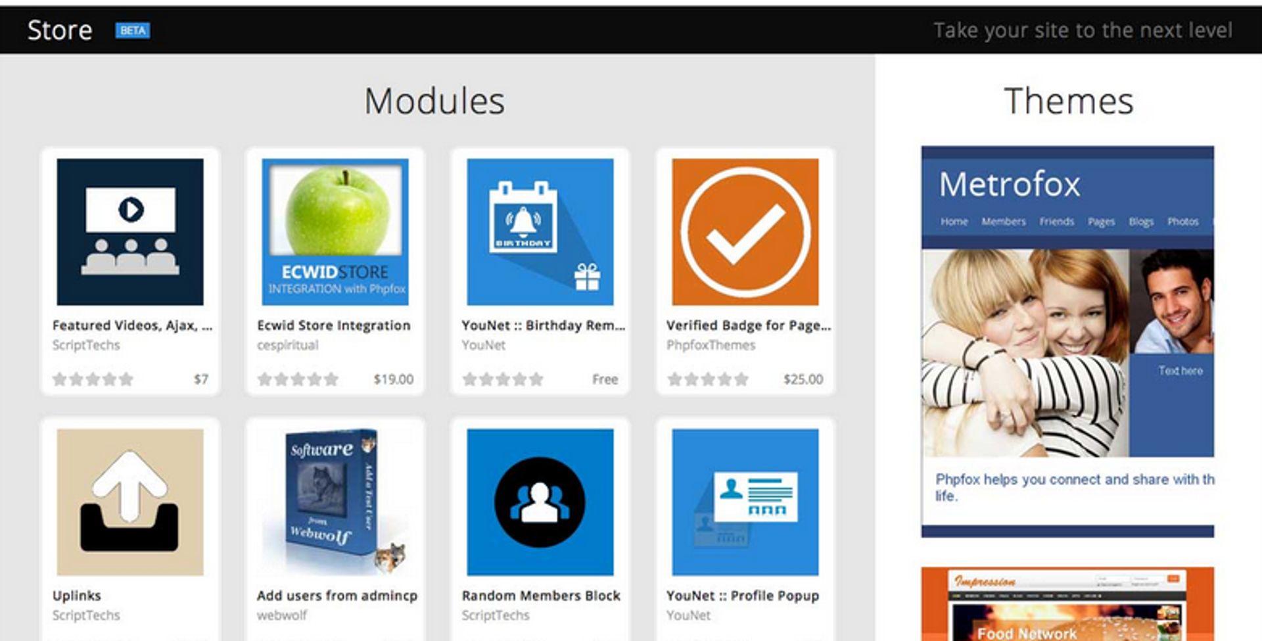Screen dimensions: 1262x641
Task: Click the BETA badge next to Store
Action: (x=133, y=30)
